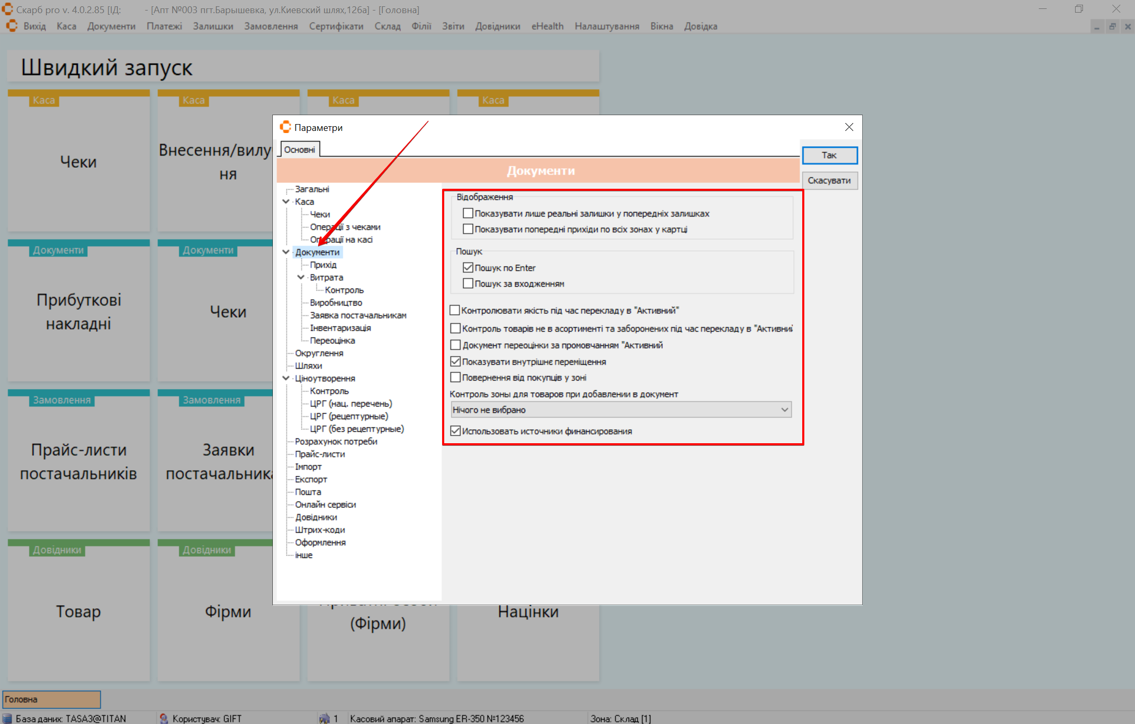Minimize the inner MDI child window
The image size is (1135, 724).
[x=1097, y=26]
